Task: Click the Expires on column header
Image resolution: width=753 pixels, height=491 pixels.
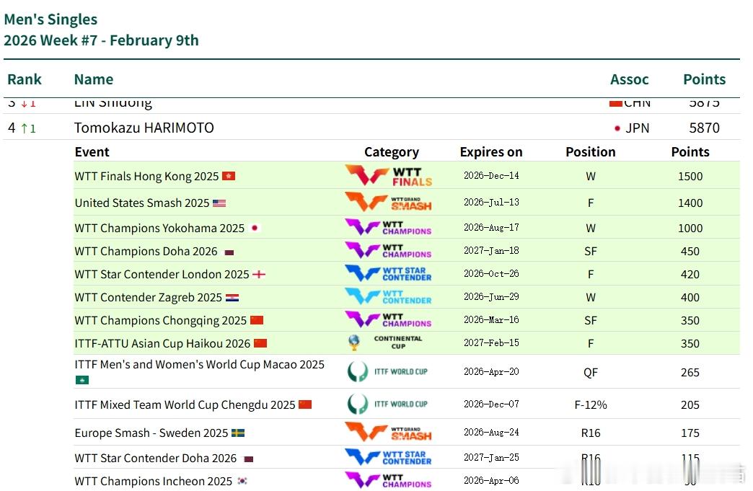Action: [x=490, y=151]
